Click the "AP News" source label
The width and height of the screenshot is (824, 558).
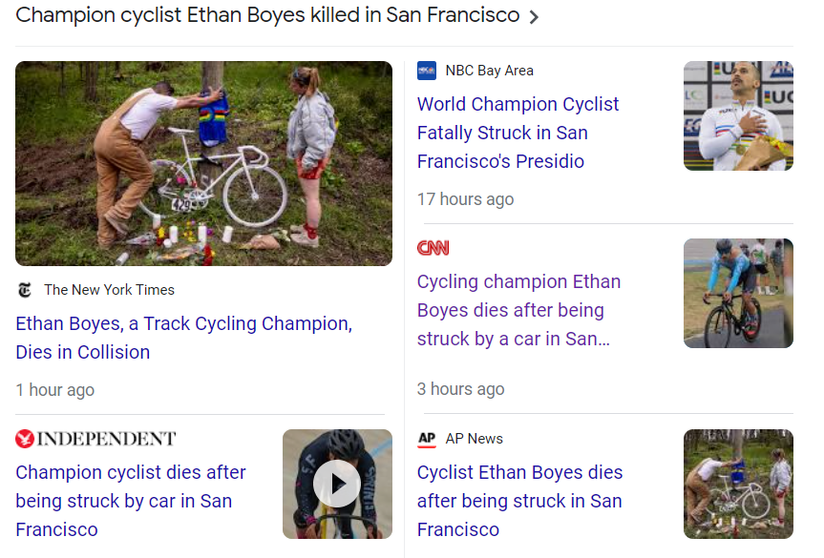474,439
